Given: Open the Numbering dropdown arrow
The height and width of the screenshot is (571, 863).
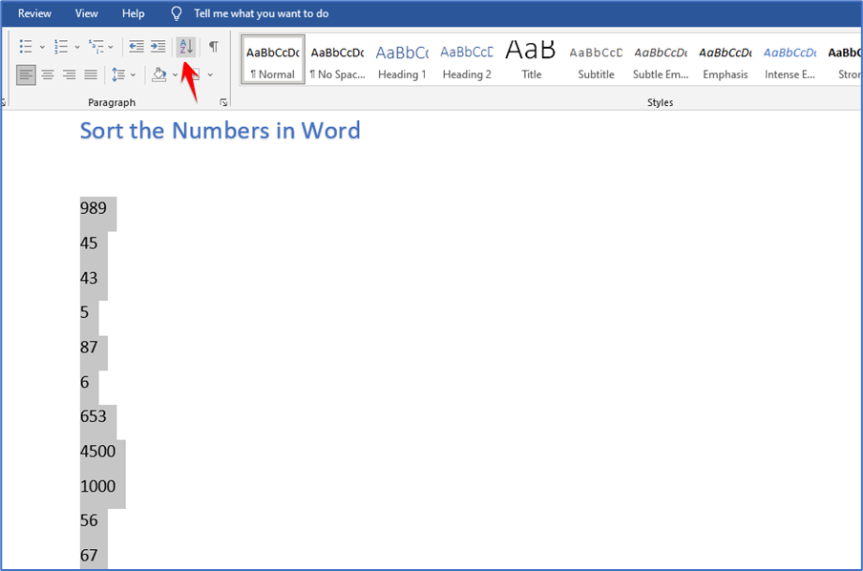Looking at the screenshot, I should click(75, 45).
